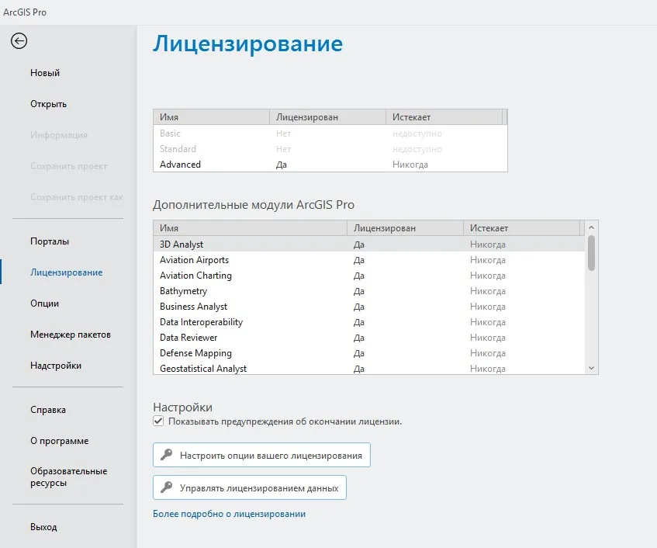Click Да value in Bathymetry row
Screen dimensions: 657x548
[358, 291]
